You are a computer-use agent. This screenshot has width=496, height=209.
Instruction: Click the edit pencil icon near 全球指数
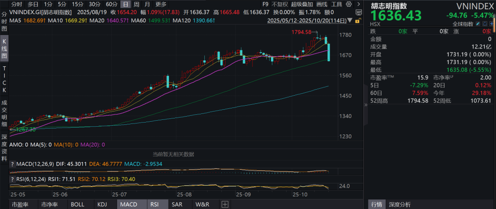478,24
